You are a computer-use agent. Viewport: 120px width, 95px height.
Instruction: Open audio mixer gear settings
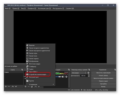pos(66,77)
